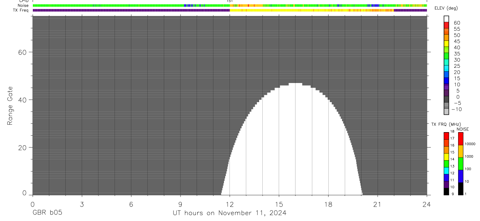Pick the green NOISE swatch between 1000 and 100
480x221 pixels.
coord(460,163)
